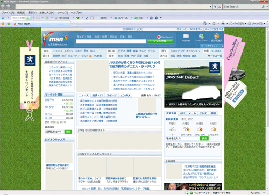Open the zoom level 100% dropdown
The height and width of the screenshot is (195, 269).
[x=264, y=193]
